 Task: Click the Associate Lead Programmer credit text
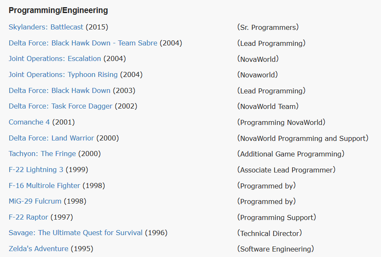[x=286, y=170]
